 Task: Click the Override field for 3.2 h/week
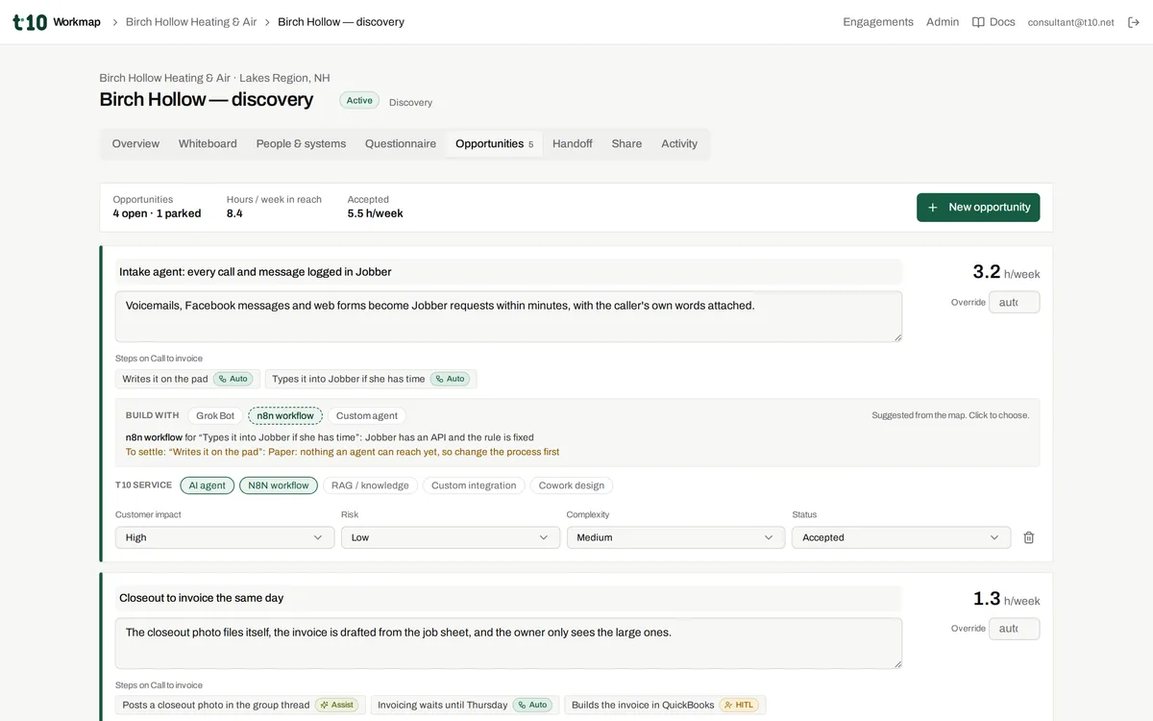click(x=1015, y=302)
